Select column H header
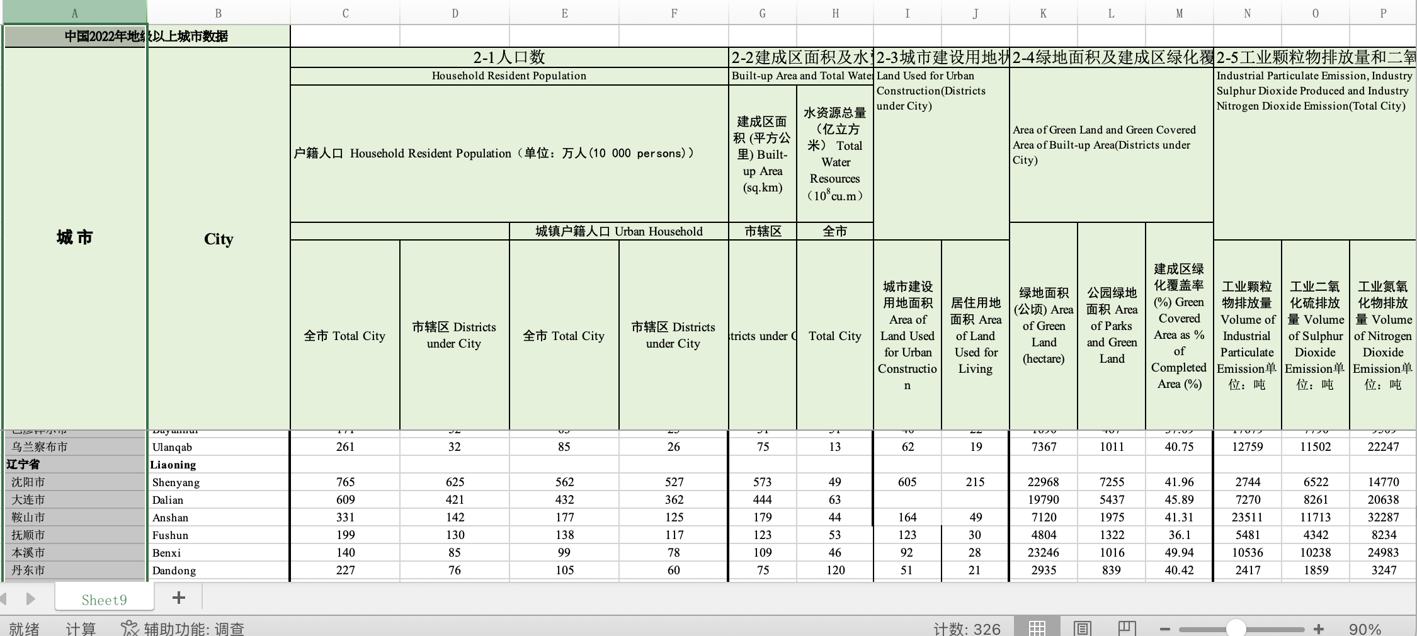The image size is (1417, 636). click(835, 13)
